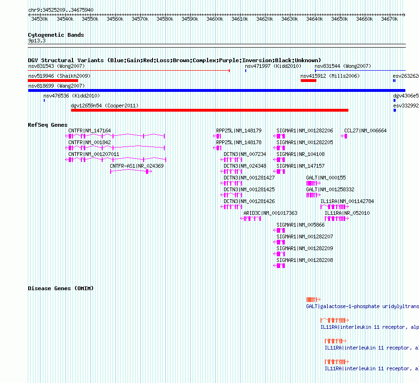Open the DGV Structural Variants track heading
The height and width of the screenshot is (383, 419).
[175, 60]
